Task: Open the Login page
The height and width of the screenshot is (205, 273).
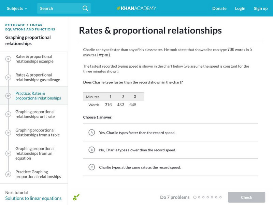Action: (240, 8)
